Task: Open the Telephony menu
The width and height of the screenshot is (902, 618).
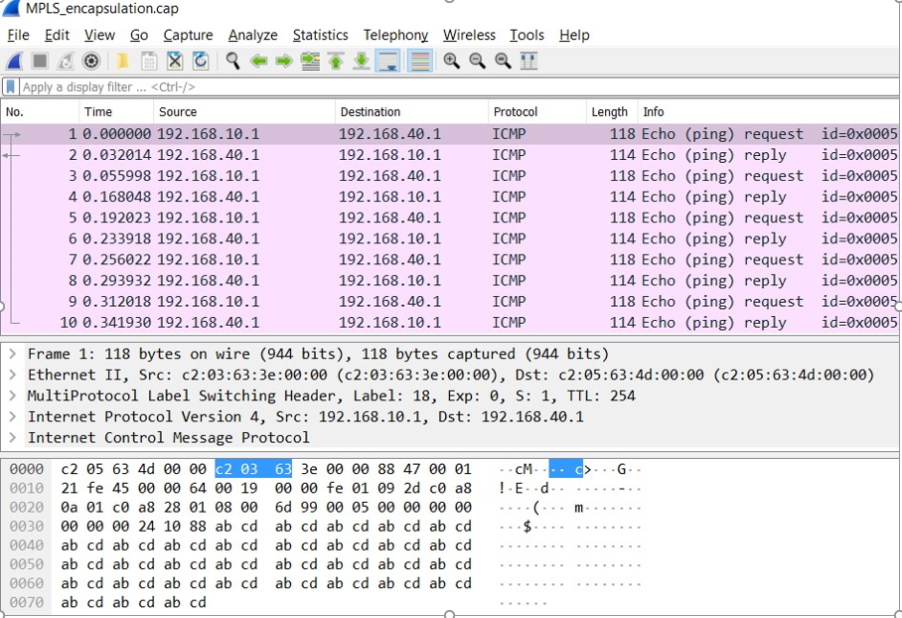Action: point(395,35)
